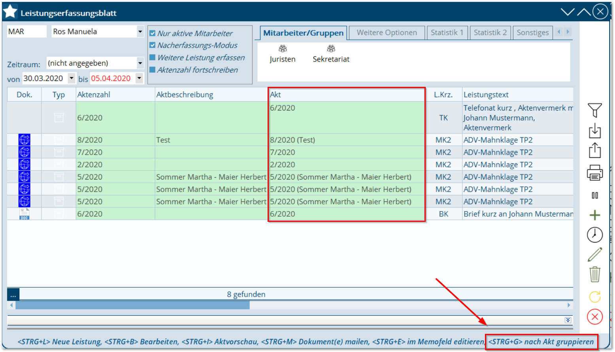Select the Juristen group icon

(x=283, y=49)
